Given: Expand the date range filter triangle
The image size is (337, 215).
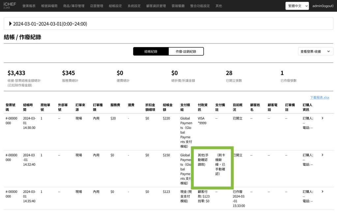Looking at the screenshot, I should [x=10, y=24].
